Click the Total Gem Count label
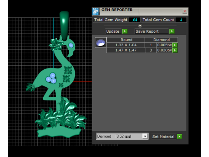This screenshot has height=157, width=209. [x=158, y=20]
